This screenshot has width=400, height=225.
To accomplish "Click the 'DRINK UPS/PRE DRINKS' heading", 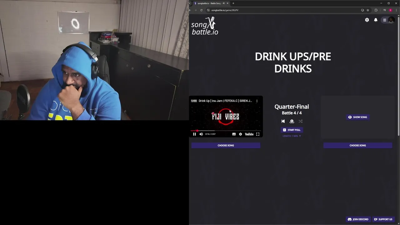I will pyautogui.click(x=293, y=62).
